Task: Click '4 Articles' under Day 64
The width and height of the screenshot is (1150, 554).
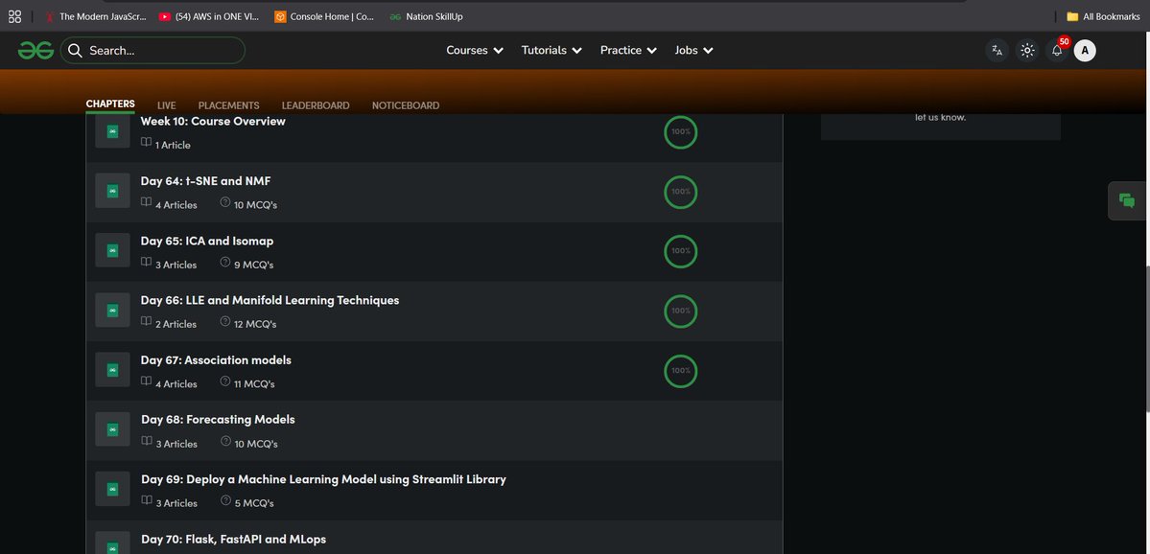Action: coord(176,205)
